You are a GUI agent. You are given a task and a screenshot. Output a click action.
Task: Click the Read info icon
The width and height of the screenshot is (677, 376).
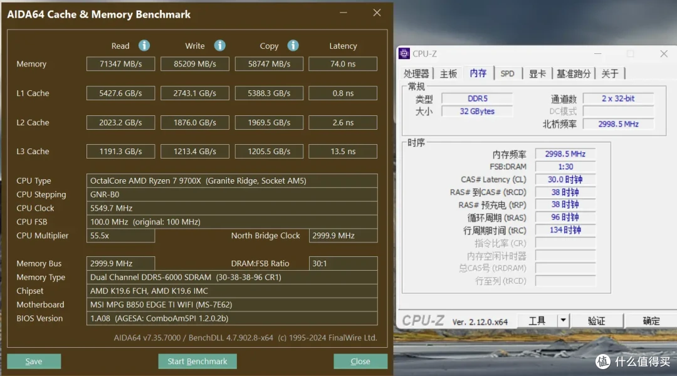pos(144,45)
